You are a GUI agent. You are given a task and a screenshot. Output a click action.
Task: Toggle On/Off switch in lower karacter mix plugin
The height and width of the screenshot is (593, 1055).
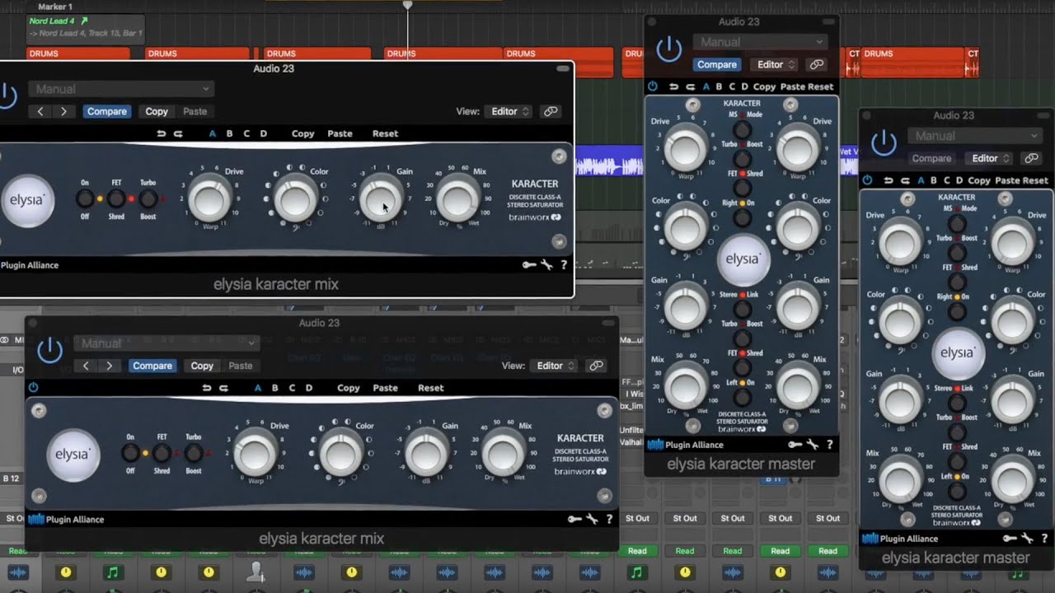point(130,453)
